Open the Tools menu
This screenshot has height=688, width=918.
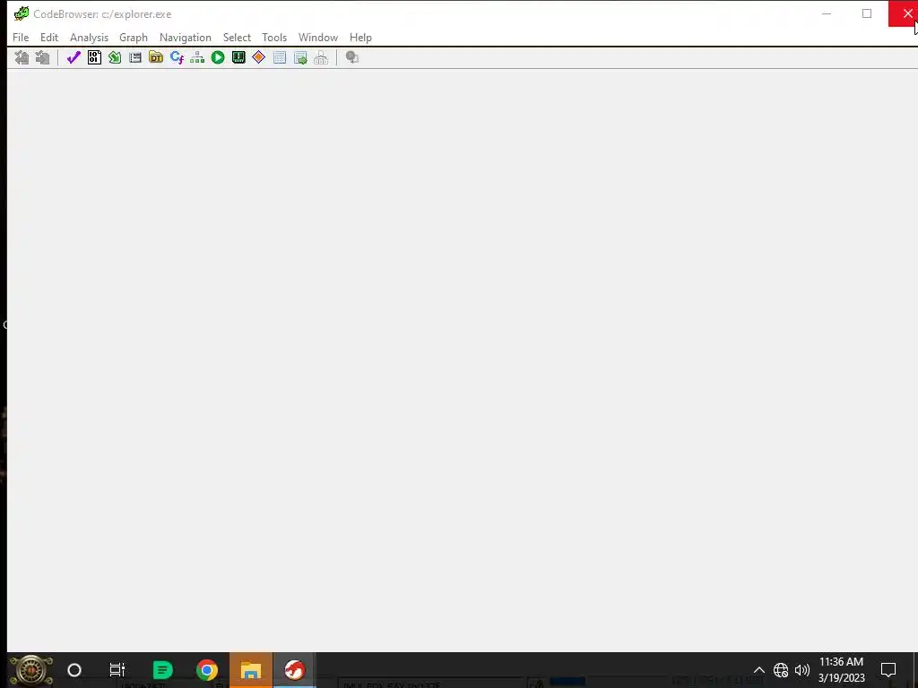(x=274, y=38)
